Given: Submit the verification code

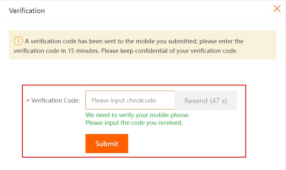Looking at the screenshot, I should click(106, 144).
